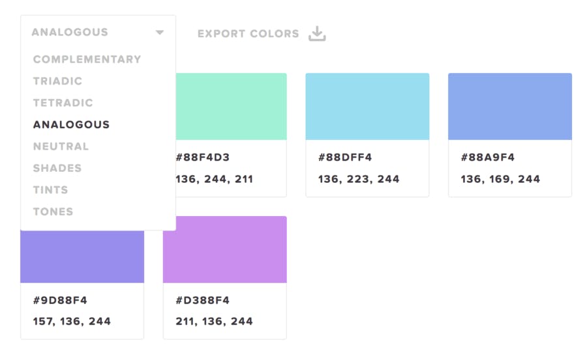587x356 pixels.
Task: Choose the Triadic color scheme option
Action: (x=57, y=81)
